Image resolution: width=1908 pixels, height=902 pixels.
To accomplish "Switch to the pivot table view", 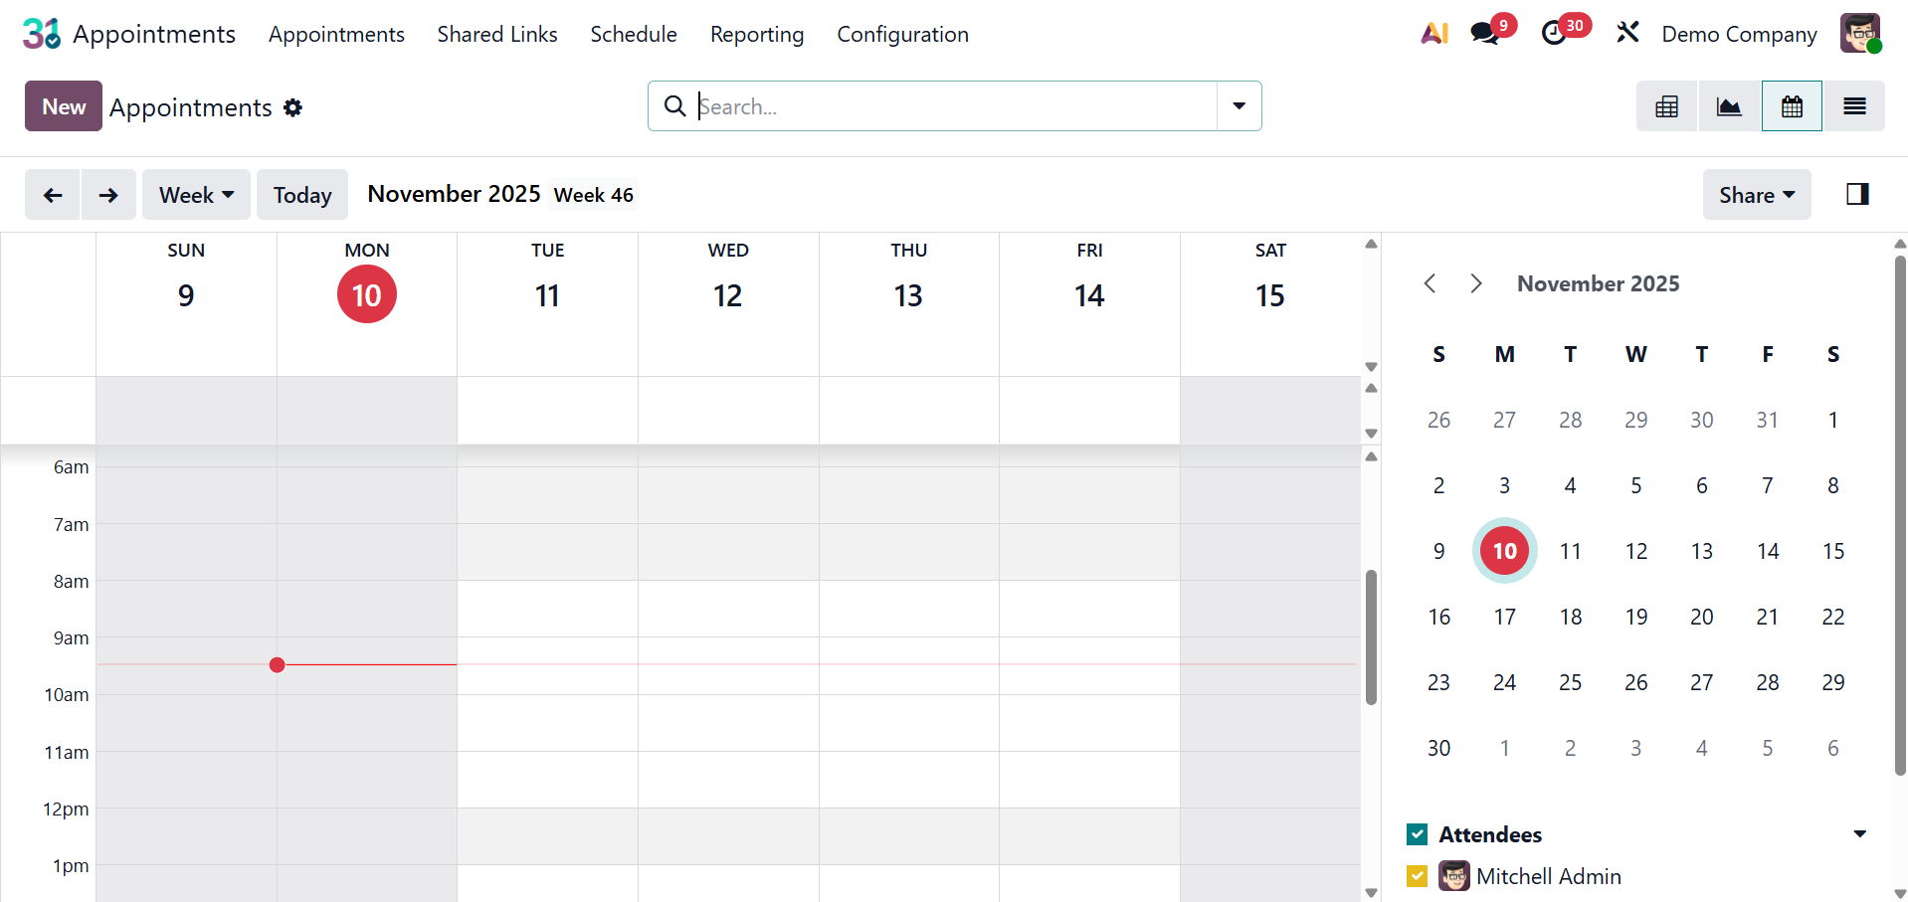I will [x=1666, y=106].
